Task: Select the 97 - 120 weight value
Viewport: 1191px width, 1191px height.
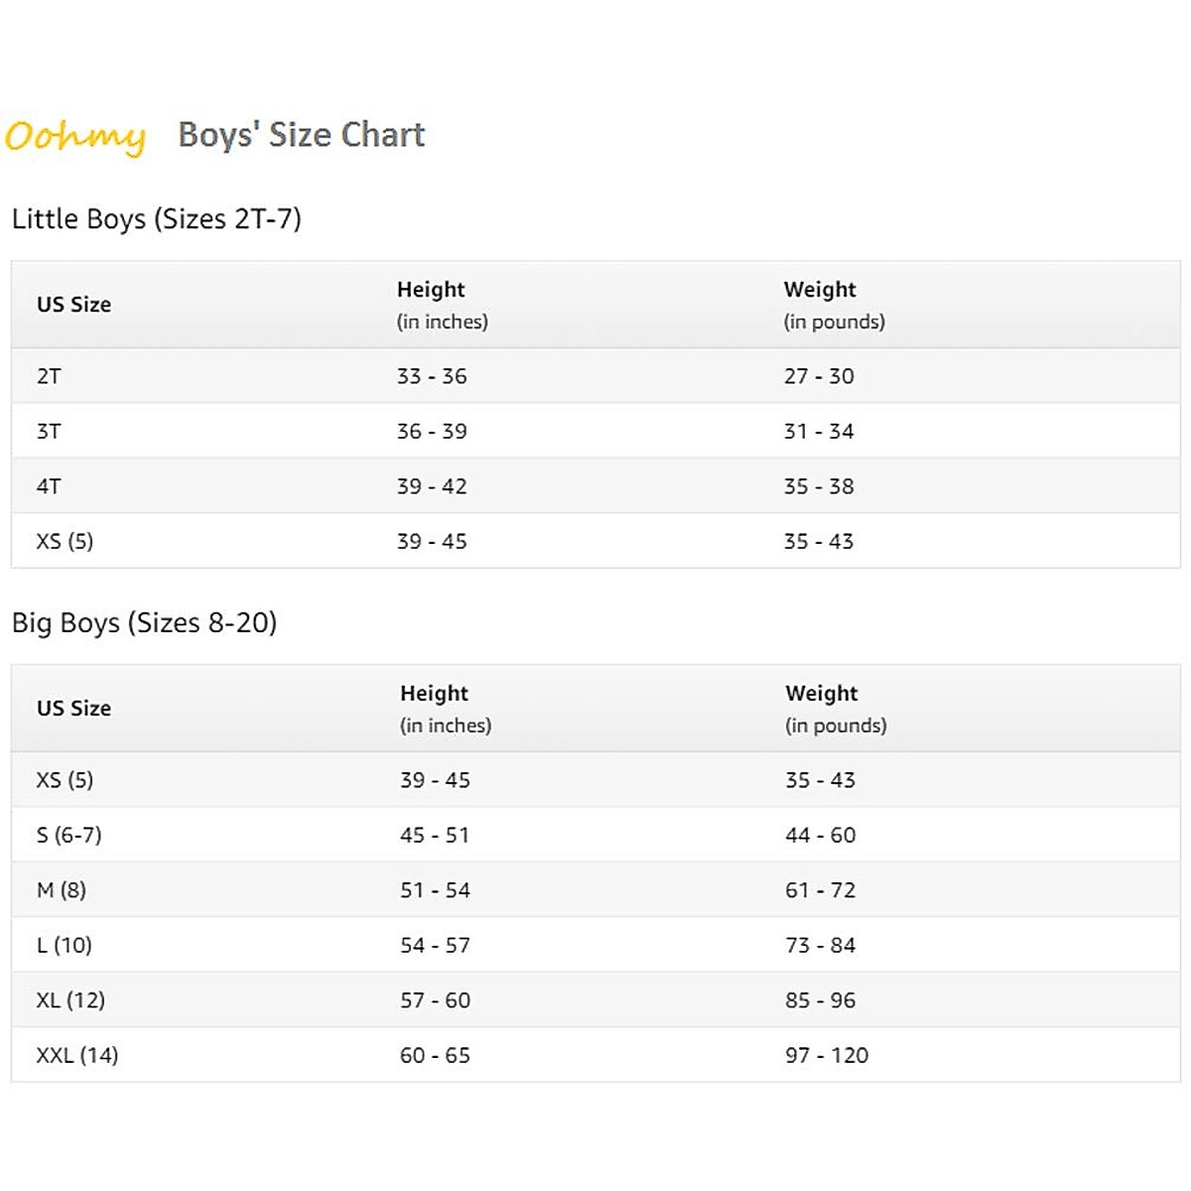Action: 827,1055
